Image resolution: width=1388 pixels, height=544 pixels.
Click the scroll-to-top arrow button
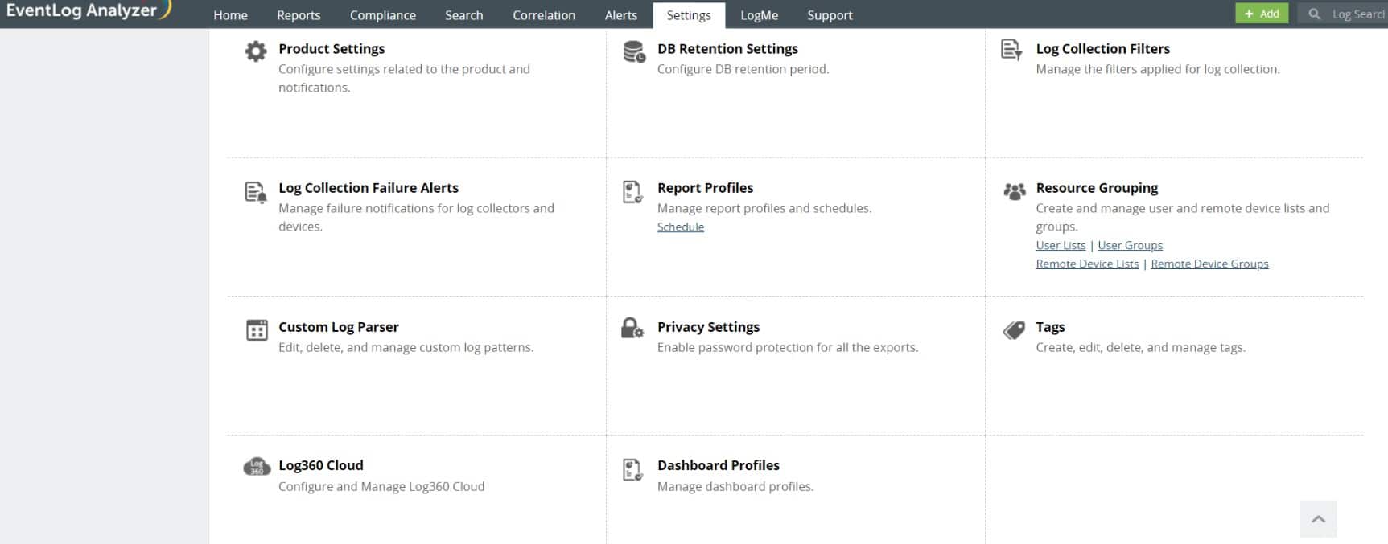pyautogui.click(x=1318, y=519)
